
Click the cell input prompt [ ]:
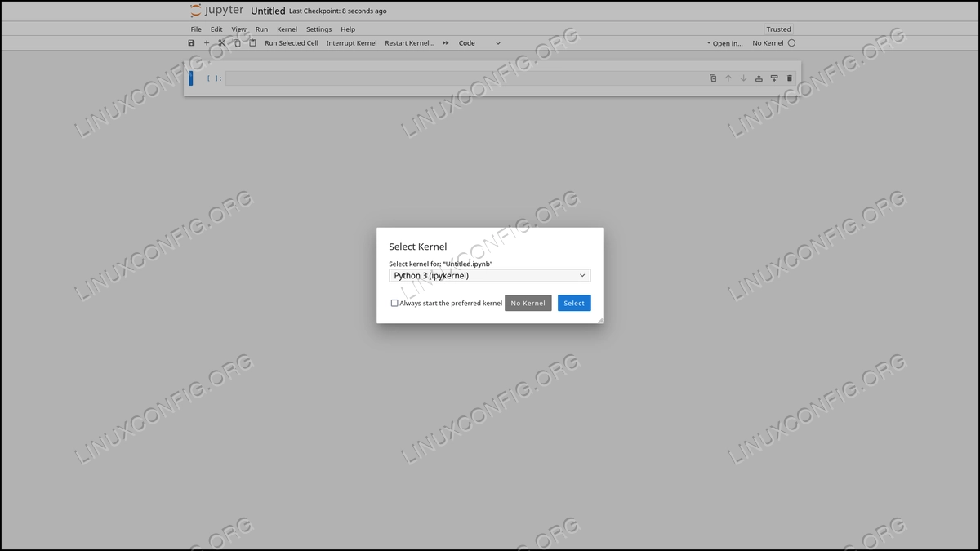coord(214,78)
